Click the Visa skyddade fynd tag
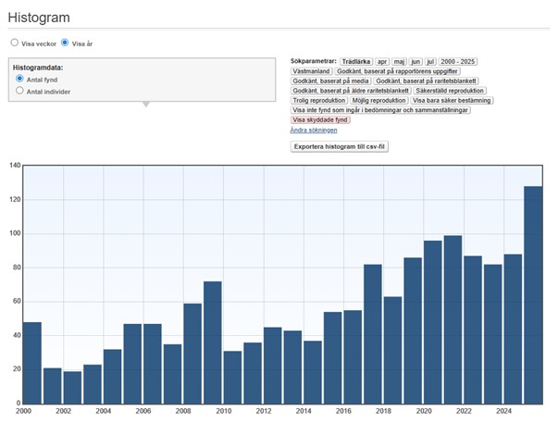This screenshot has height=423, width=558. pos(320,120)
